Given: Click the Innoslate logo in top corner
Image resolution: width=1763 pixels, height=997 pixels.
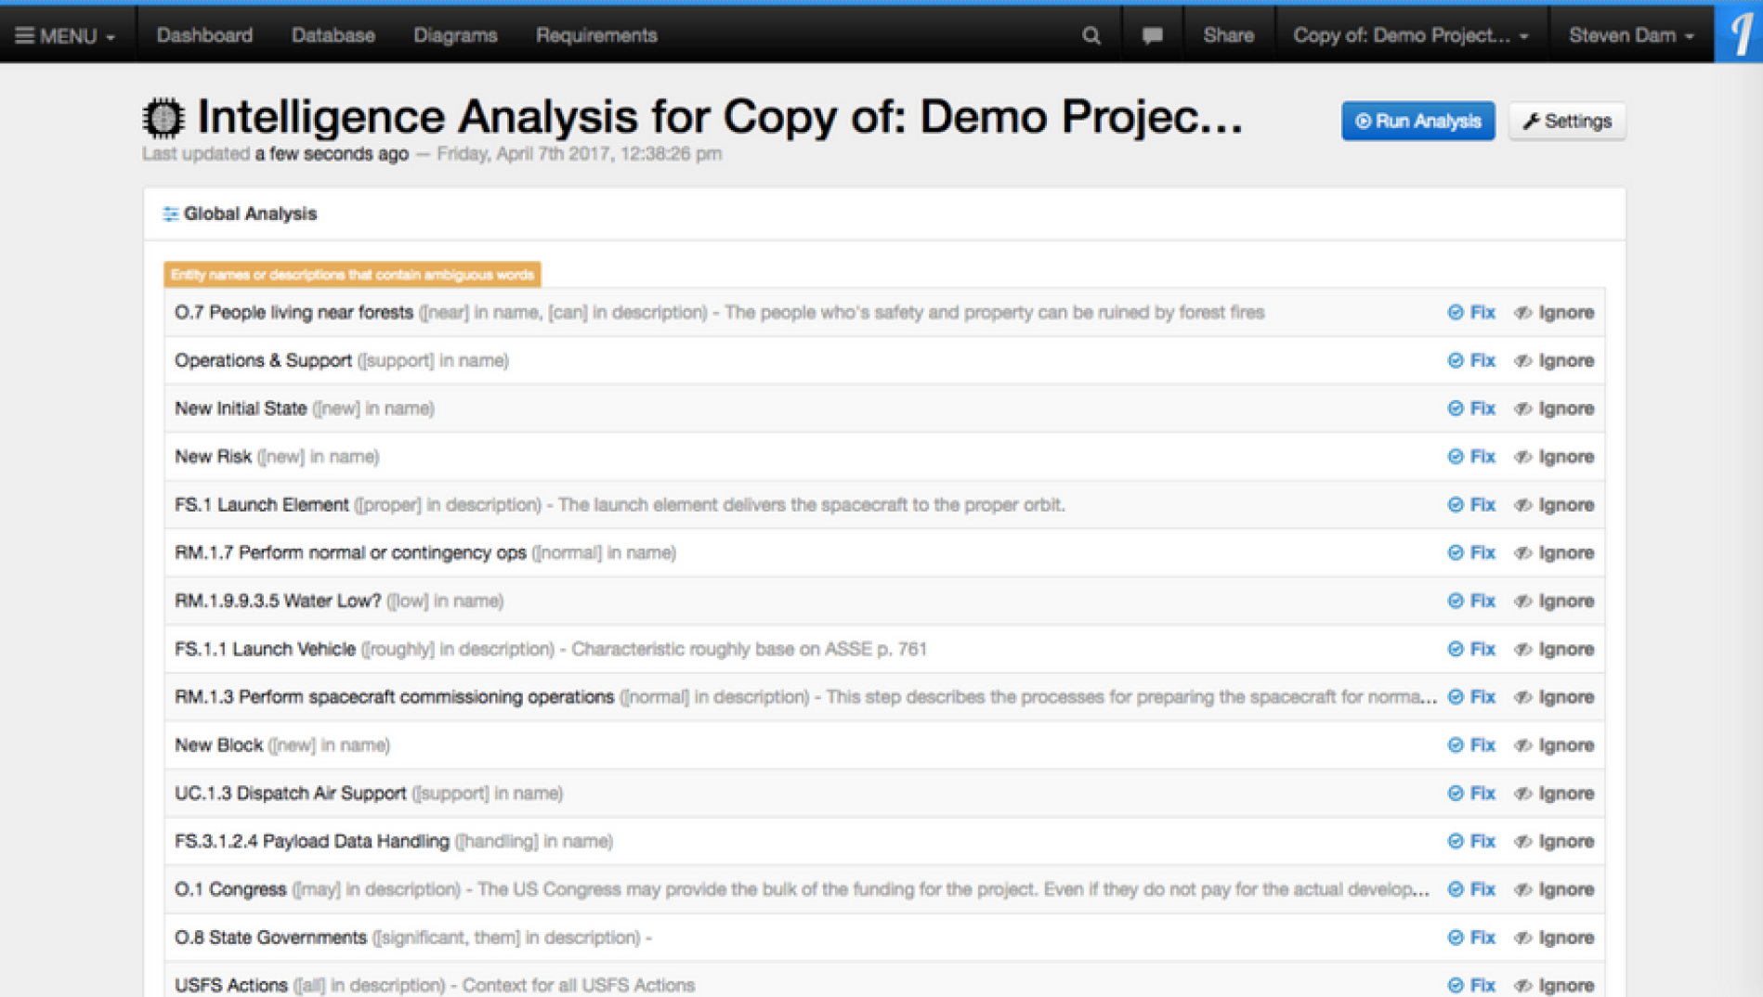Looking at the screenshot, I should tap(1739, 34).
